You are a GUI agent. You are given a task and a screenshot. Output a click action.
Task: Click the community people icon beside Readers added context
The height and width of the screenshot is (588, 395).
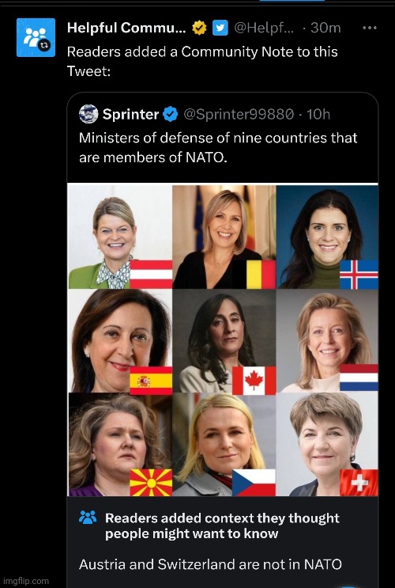(x=88, y=518)
